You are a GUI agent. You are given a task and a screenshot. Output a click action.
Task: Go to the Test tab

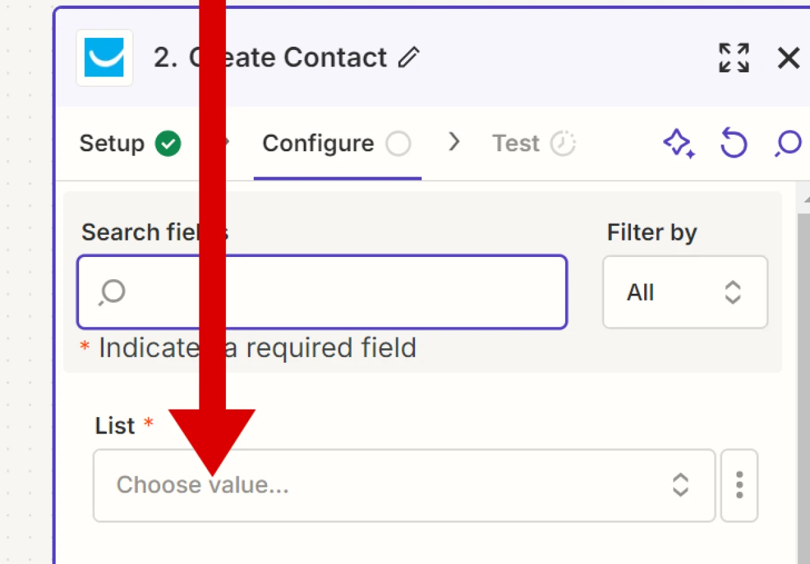[516, 144]
